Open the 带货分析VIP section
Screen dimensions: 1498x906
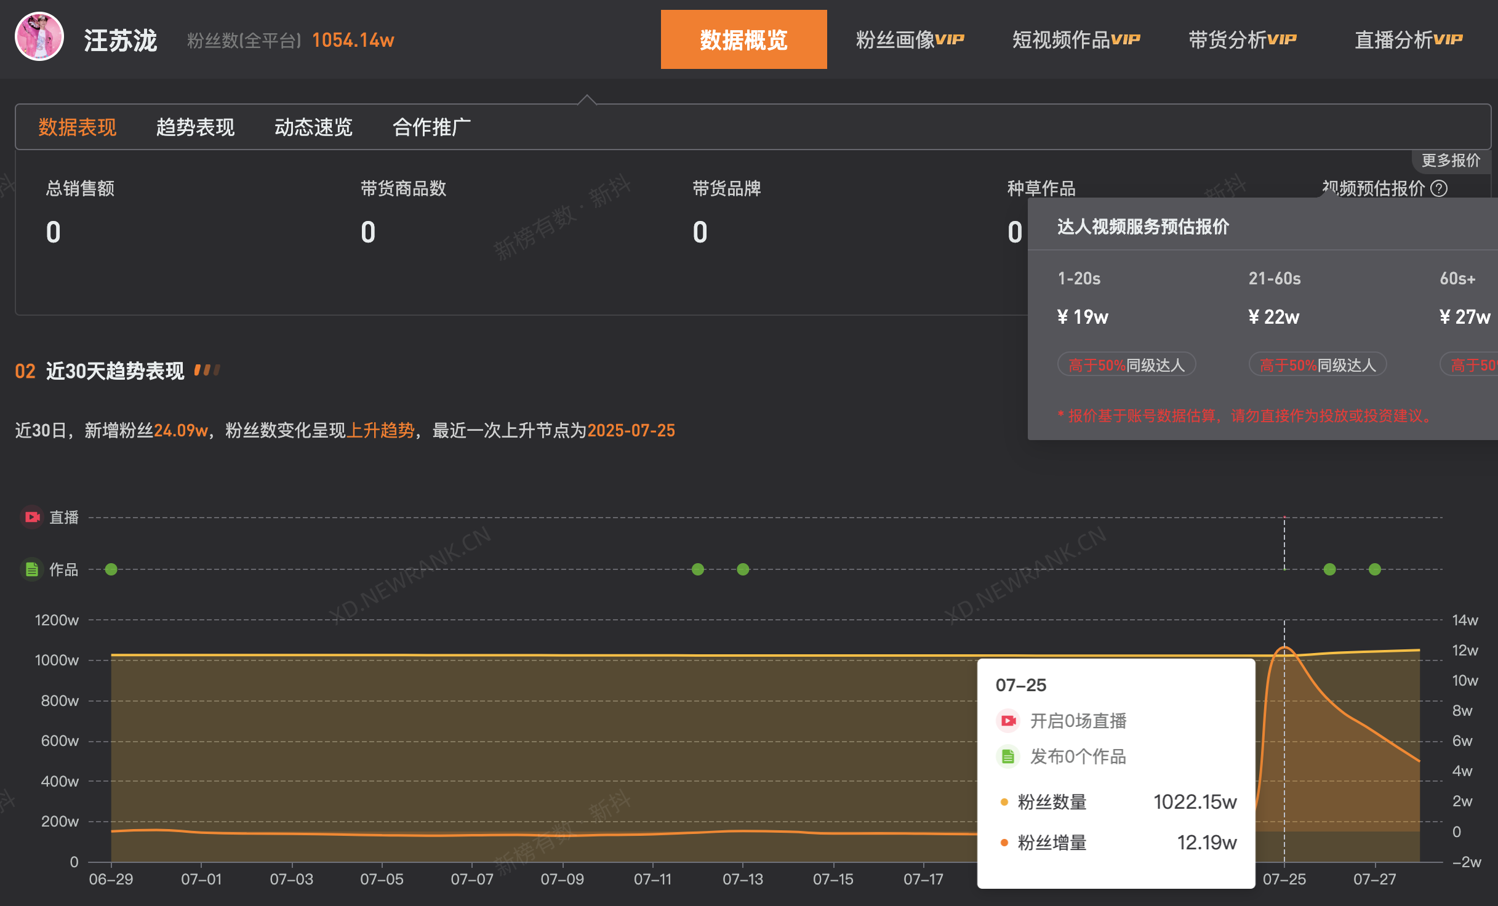pyautogui.click(x=1242, y=39)
